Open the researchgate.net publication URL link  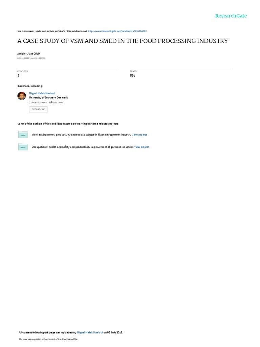[117, 31]
